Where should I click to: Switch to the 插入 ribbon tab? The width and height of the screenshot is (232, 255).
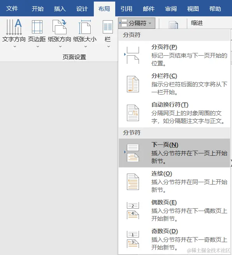60,9
